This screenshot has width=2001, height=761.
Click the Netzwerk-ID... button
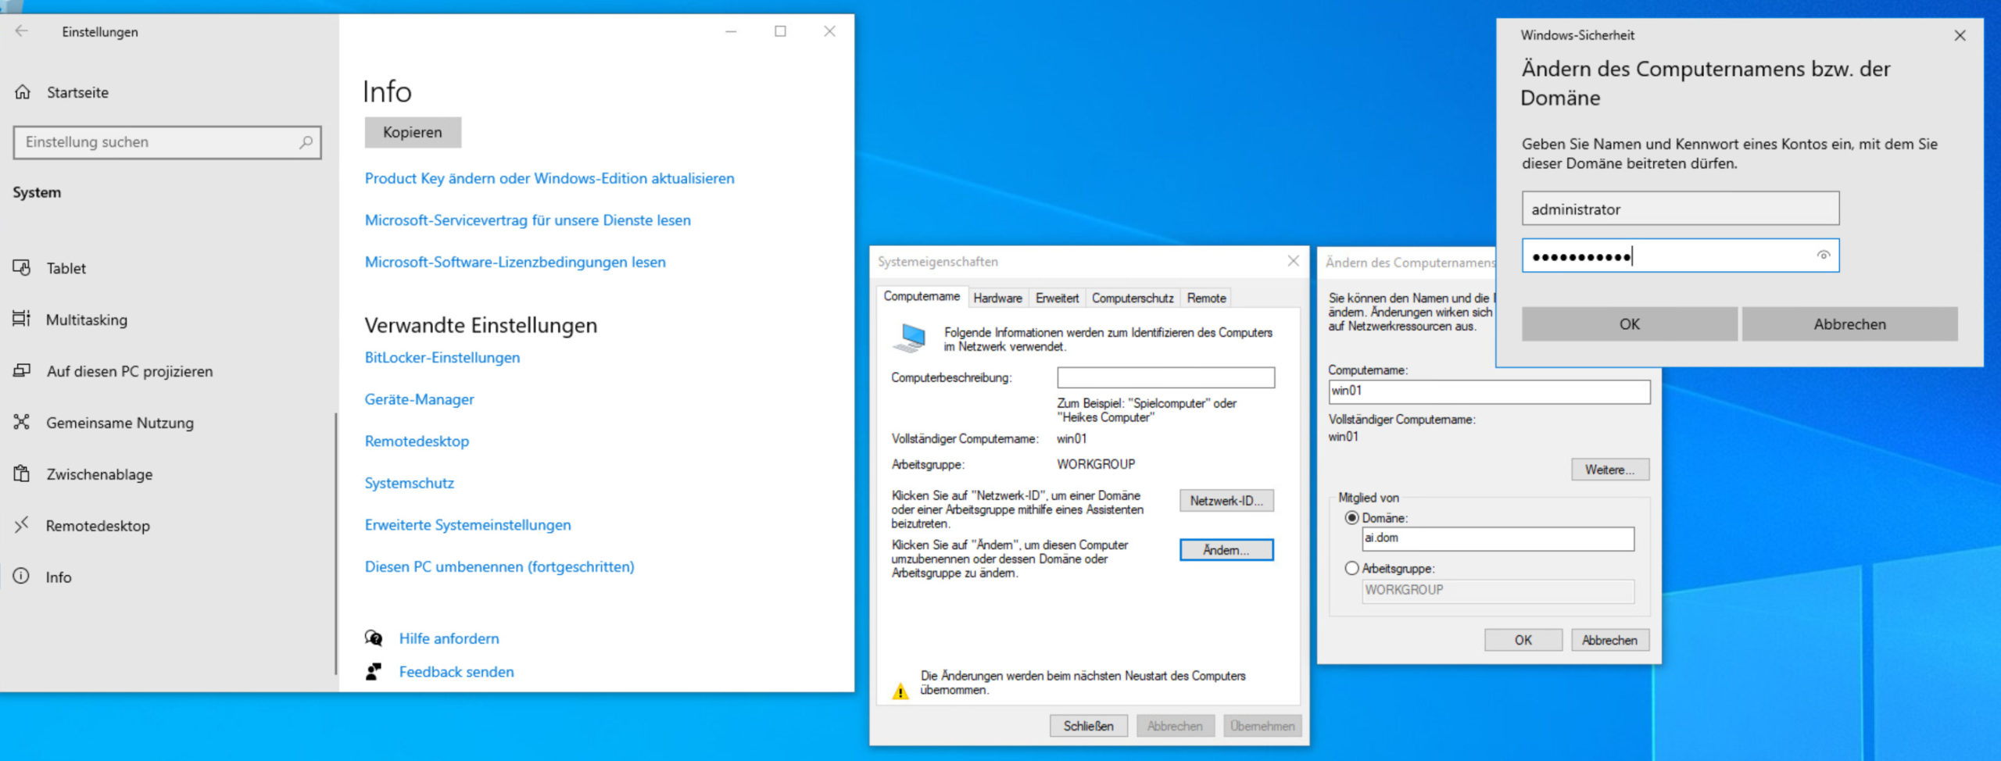click(x=1226, y=501)
